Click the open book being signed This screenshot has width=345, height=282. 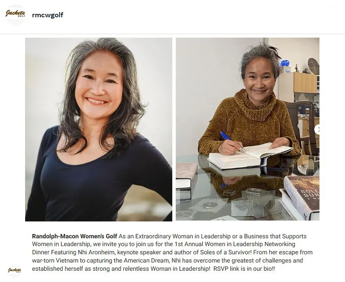tap(250, 156)
